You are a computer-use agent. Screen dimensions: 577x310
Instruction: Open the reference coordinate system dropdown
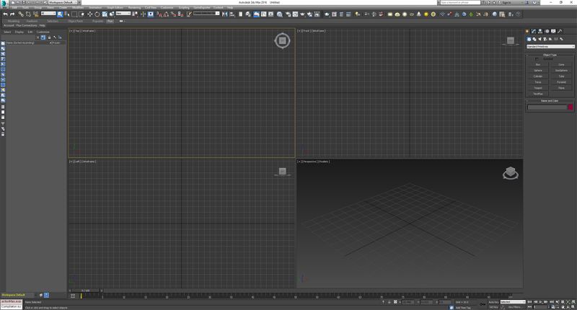pos(123,14)
